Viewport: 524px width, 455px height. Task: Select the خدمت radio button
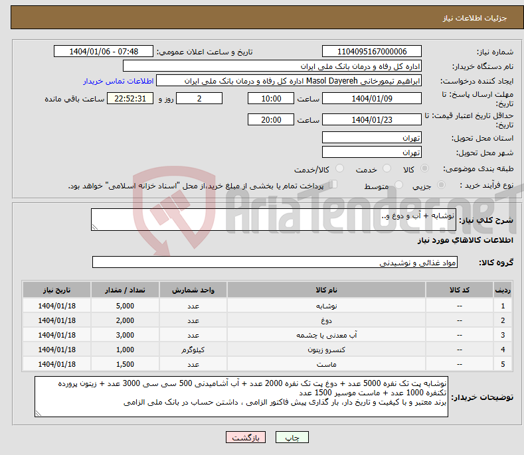[387, 168]
